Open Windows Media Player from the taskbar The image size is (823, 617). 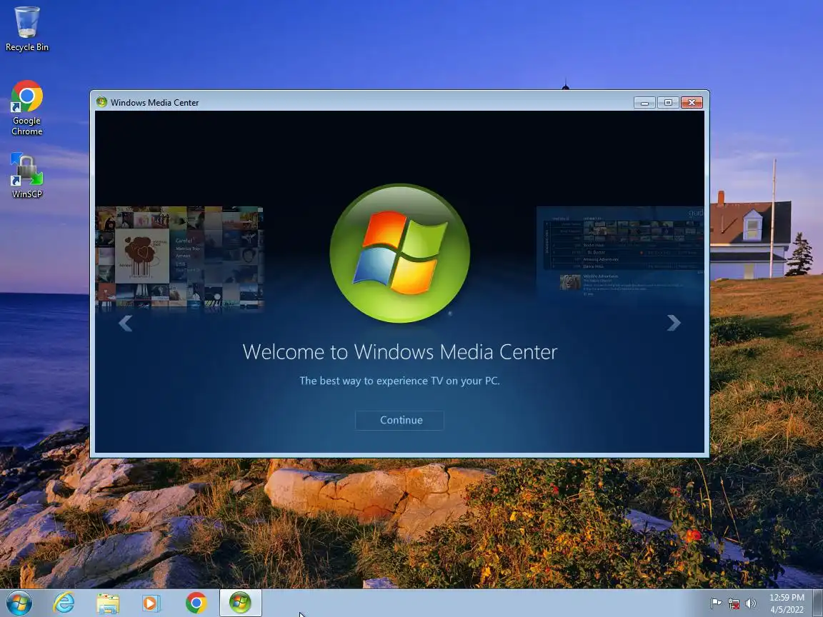pyautogui.click(x=151, y=603)
